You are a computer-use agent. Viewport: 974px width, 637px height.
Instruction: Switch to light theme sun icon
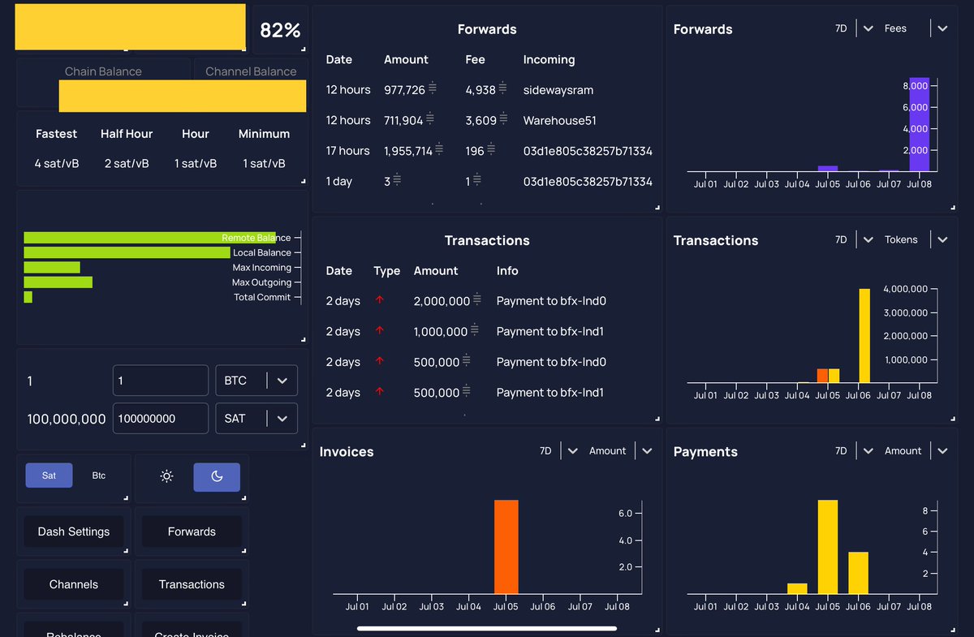[166, 476]
